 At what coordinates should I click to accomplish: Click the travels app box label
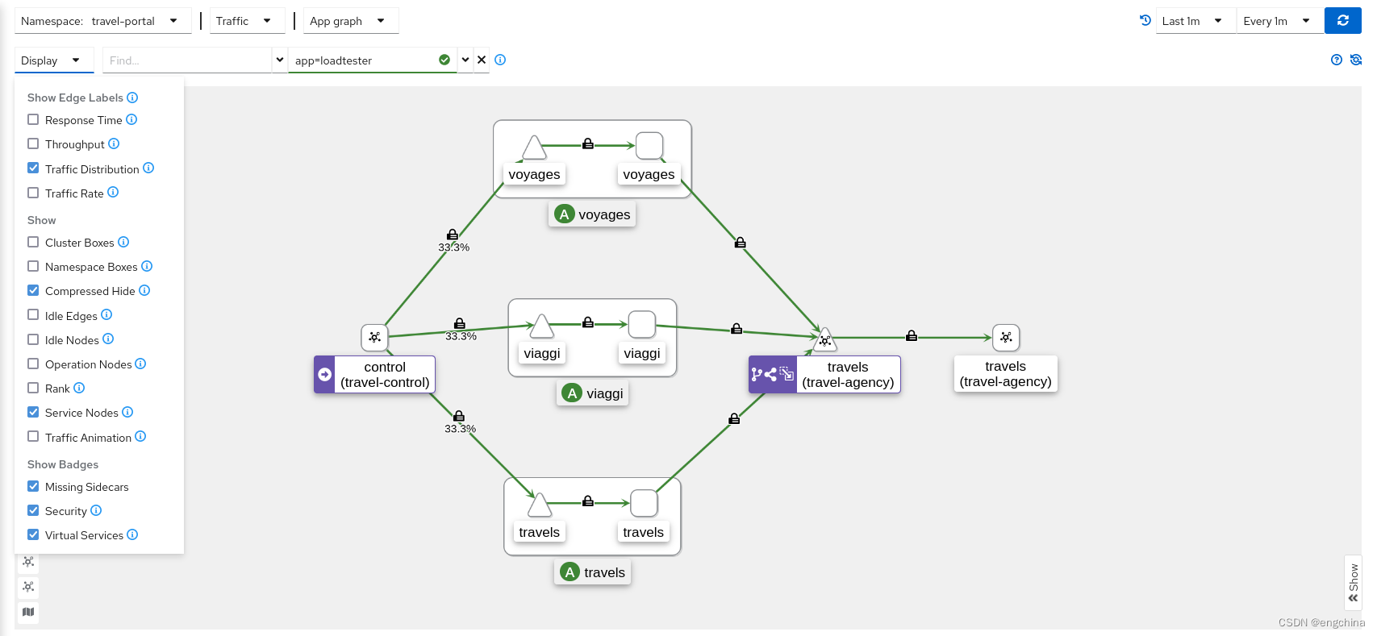pos(593,572)
